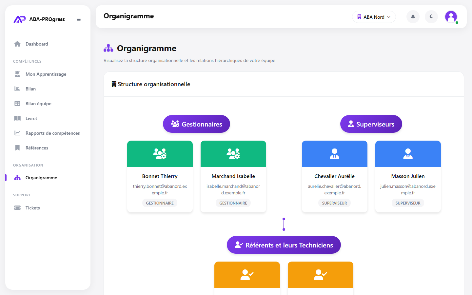The image size is (472, 295).
Task: Collapse sidebar with hamburger menu icon
Action: pyautogui.click(x=79, y=19)
